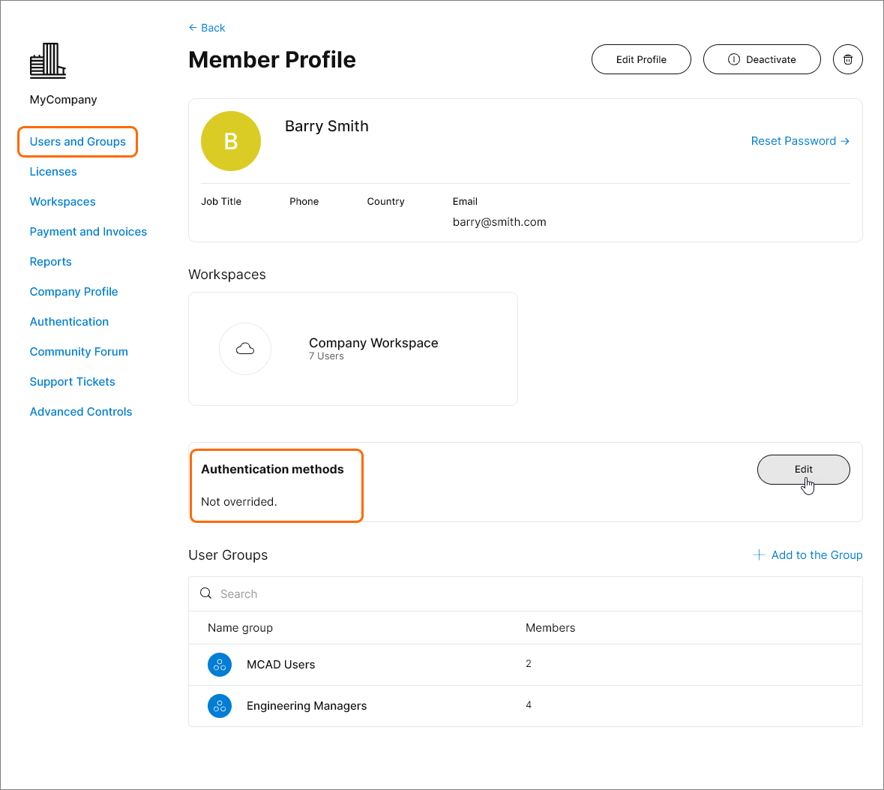Click the Reset Password link
This screenshot has width=884, height=790.
[799, 141]
